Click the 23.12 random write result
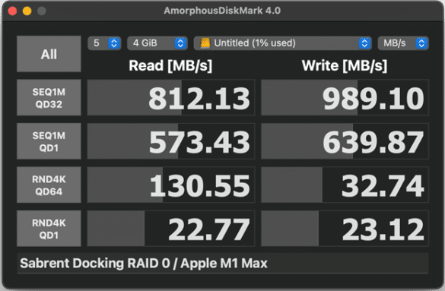 (x=345, y=229)
